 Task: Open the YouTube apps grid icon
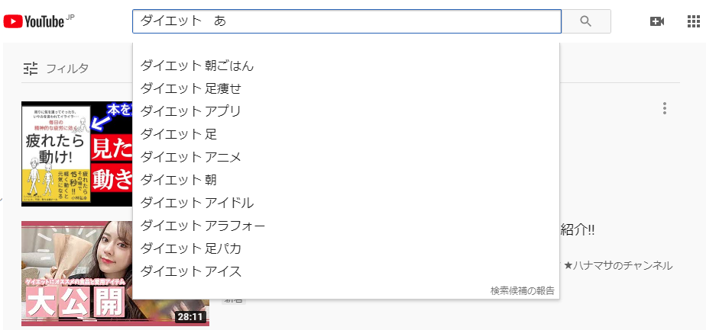(x=694, y=21)
